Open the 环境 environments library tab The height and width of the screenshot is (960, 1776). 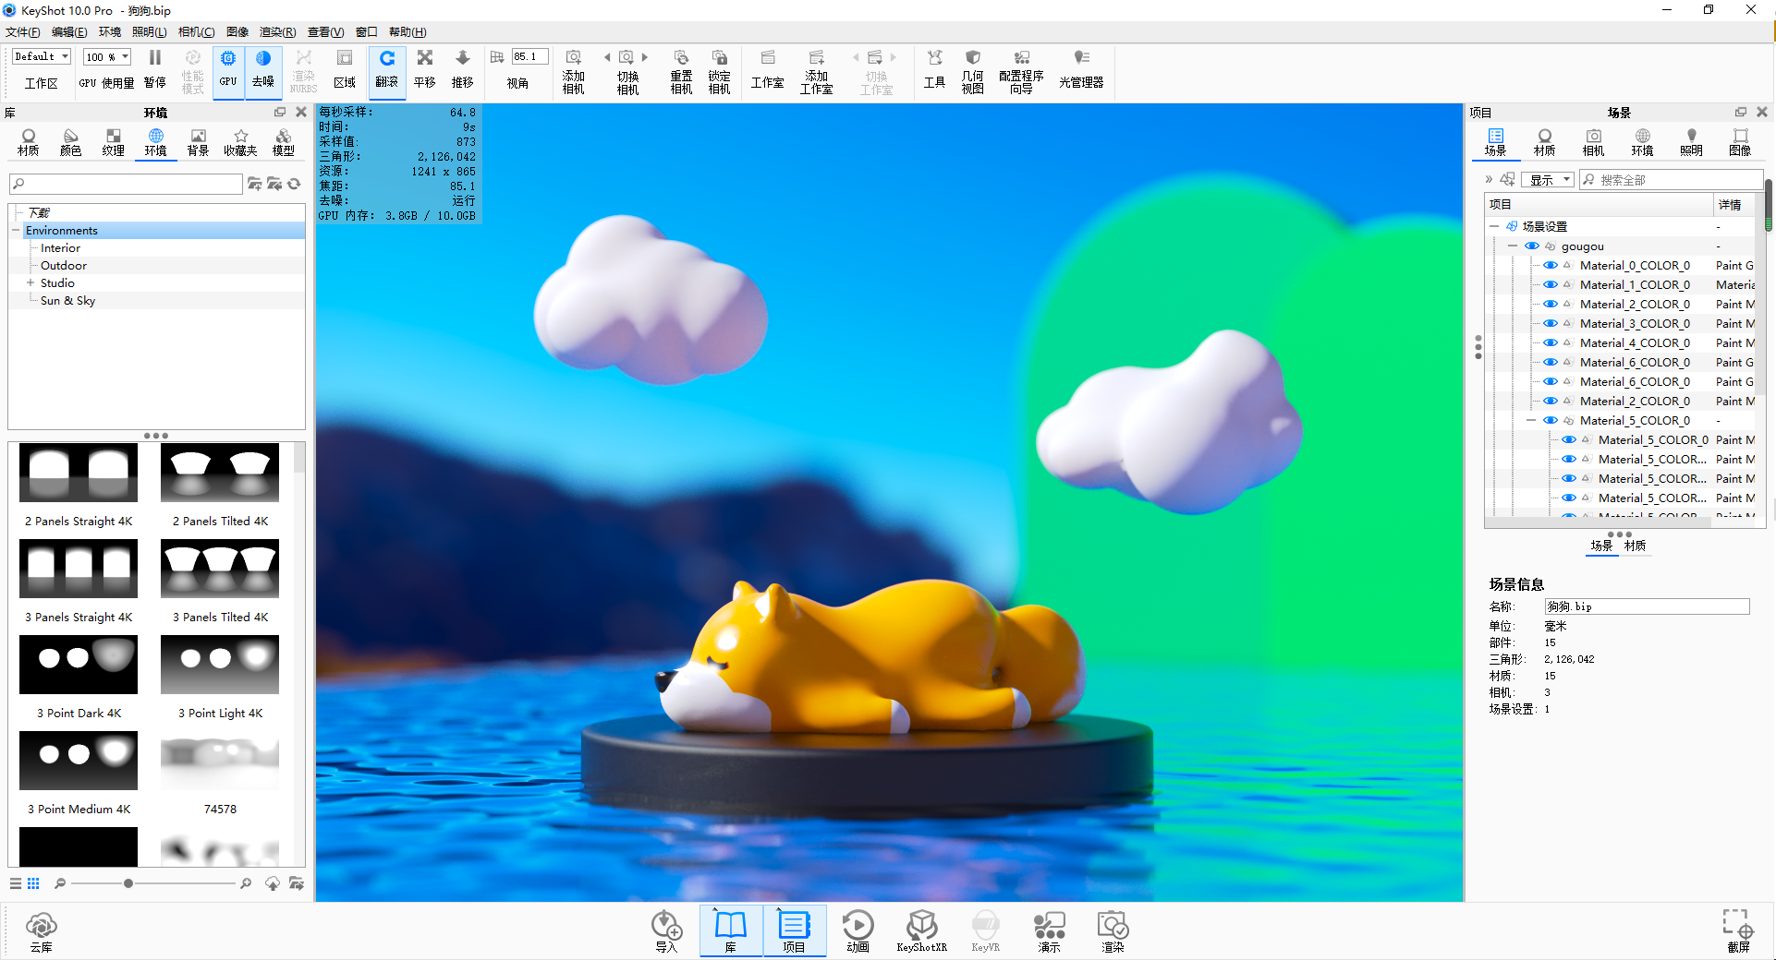click(x=155, y=141)
